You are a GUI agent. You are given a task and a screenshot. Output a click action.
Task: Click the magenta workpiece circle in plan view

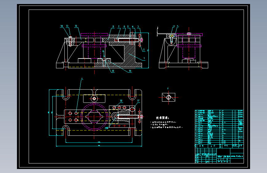tap(94, 117)
